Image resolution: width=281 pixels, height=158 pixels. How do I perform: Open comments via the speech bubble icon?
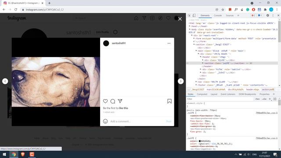(113, 101)
